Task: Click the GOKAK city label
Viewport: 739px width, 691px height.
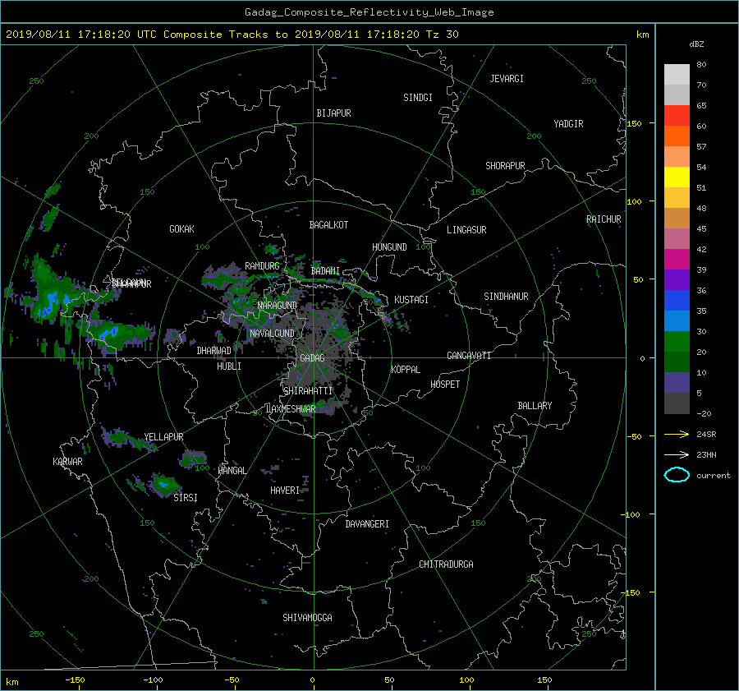Action: [181, 228]
